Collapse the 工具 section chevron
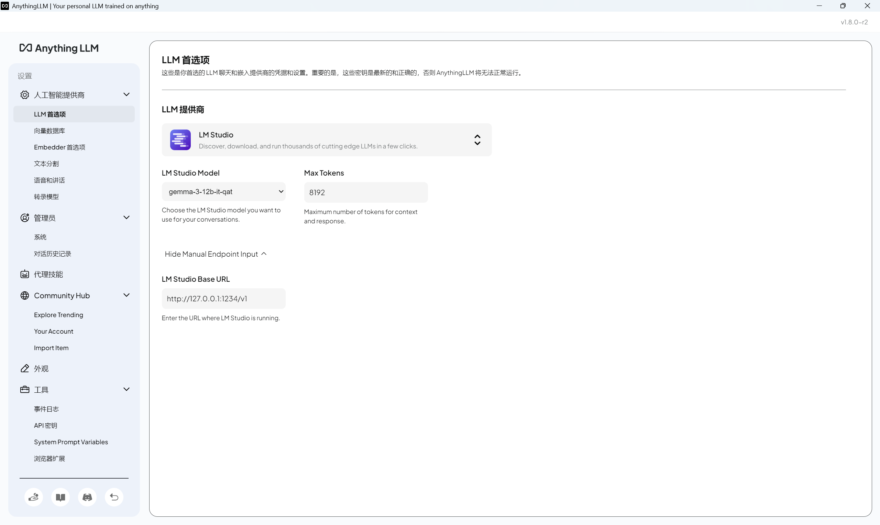The height and width of the screenshot is (525, 880). [x=126, y=389]
